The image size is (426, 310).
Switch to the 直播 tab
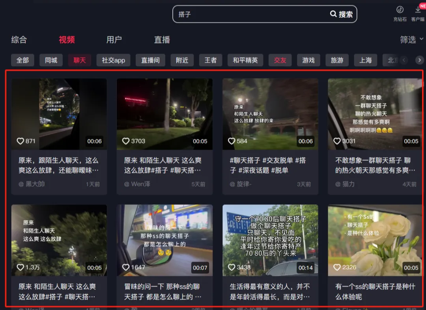tap(162, 39)
